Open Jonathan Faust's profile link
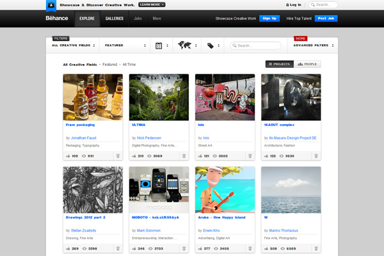The height and width of the screenshot is (256, 384). 83,138
